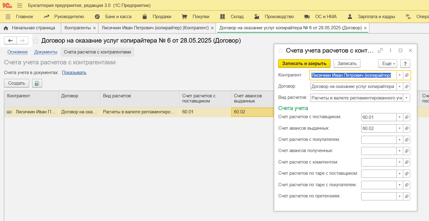Open the Счет расчетов с покупателем dropdown
The image size is (429, 221).
[x=400, y=140]
